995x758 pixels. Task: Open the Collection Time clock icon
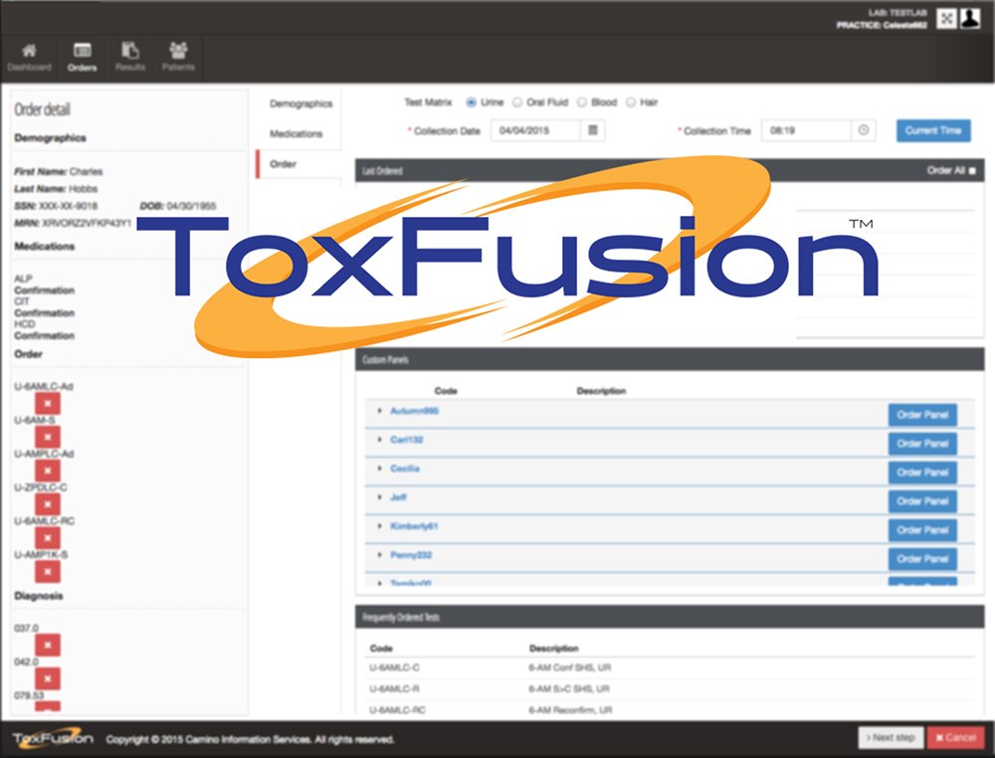tap(864, 130)
